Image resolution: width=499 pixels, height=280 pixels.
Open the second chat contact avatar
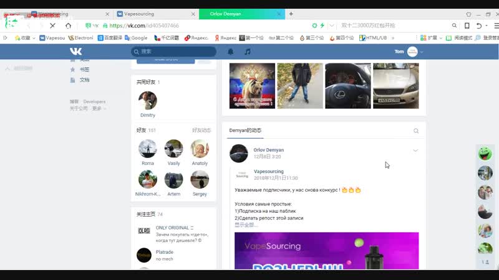click(485, 173)
